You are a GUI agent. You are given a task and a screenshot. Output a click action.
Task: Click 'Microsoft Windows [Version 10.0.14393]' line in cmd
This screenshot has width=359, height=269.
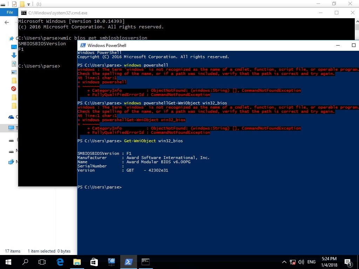coord(72,21)
